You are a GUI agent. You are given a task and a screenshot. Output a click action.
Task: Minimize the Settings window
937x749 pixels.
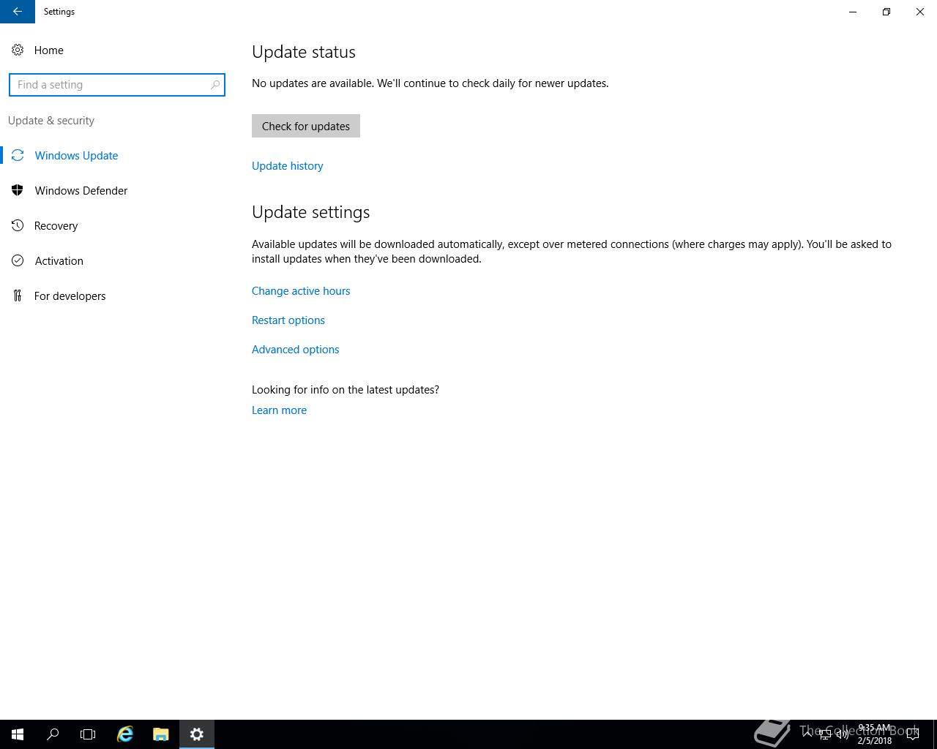[853, 12]
